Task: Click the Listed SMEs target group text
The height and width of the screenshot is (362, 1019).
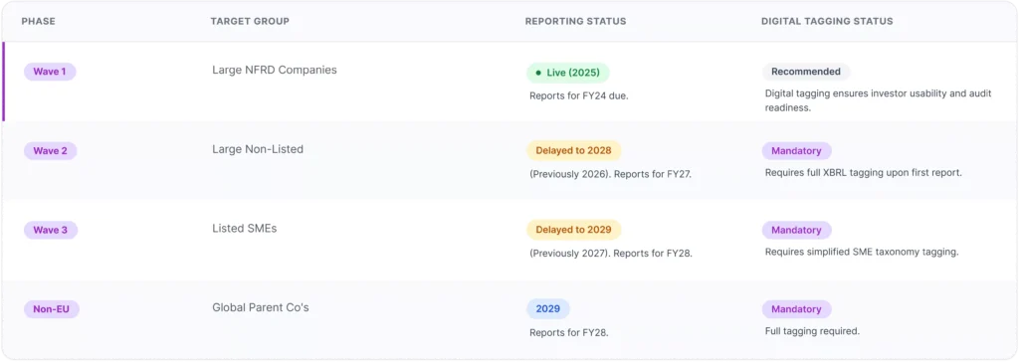Action: point(245,229)
